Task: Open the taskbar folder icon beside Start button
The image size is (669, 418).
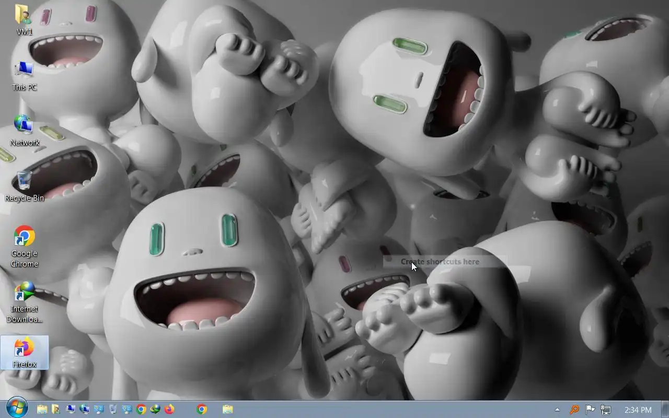Action: coord(42,410)
